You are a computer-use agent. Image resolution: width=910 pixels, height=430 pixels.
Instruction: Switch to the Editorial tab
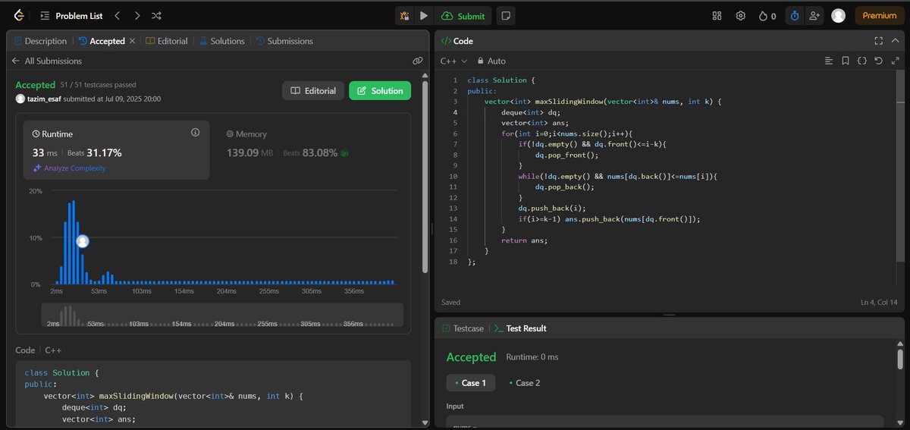click(167, 41)
